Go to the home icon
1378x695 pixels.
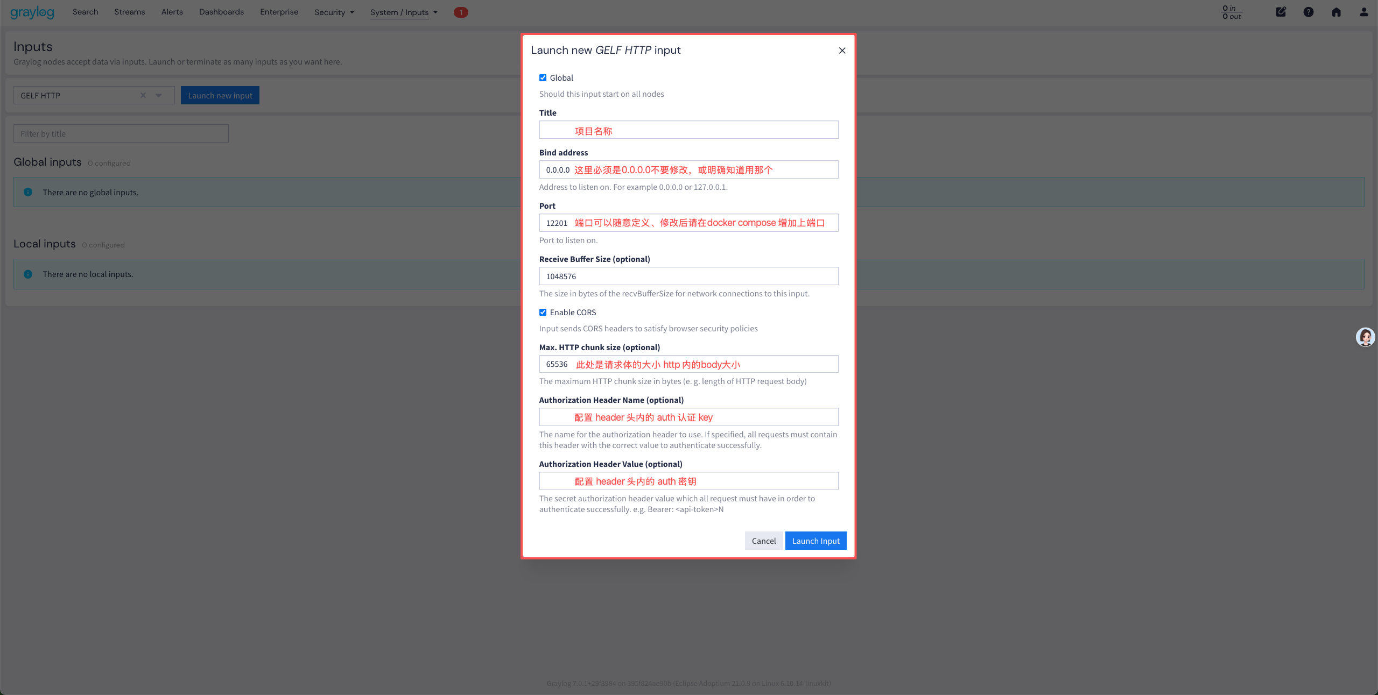pos(1336,12)
